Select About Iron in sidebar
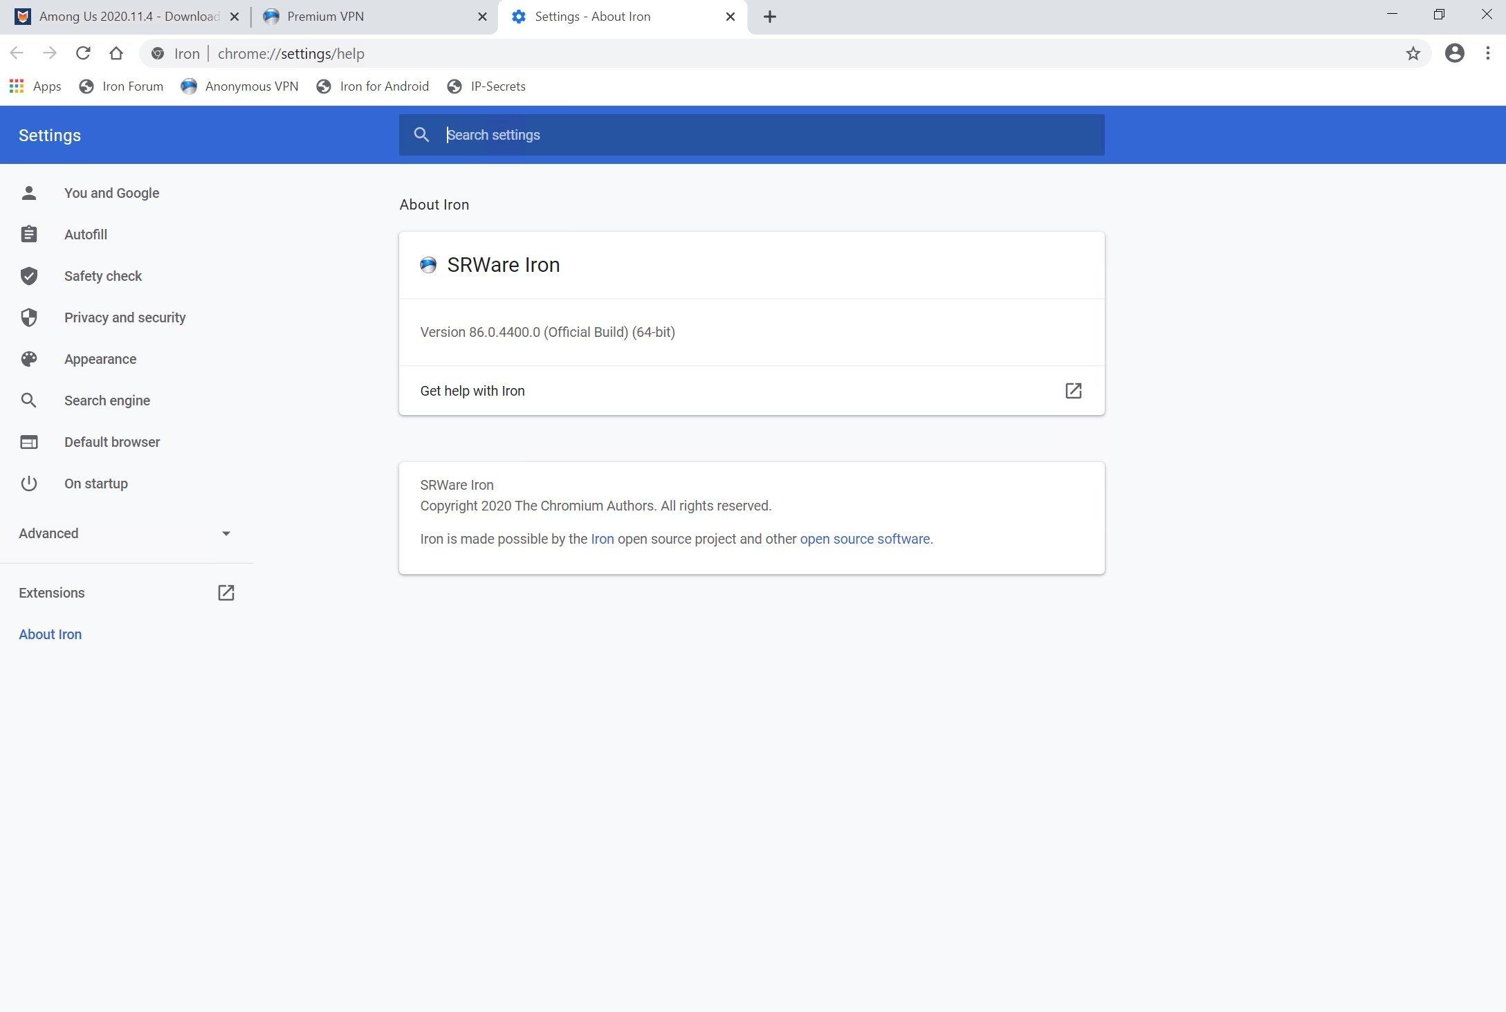The width and height of the screenshot is (1506, 1012). pos(50,634)
